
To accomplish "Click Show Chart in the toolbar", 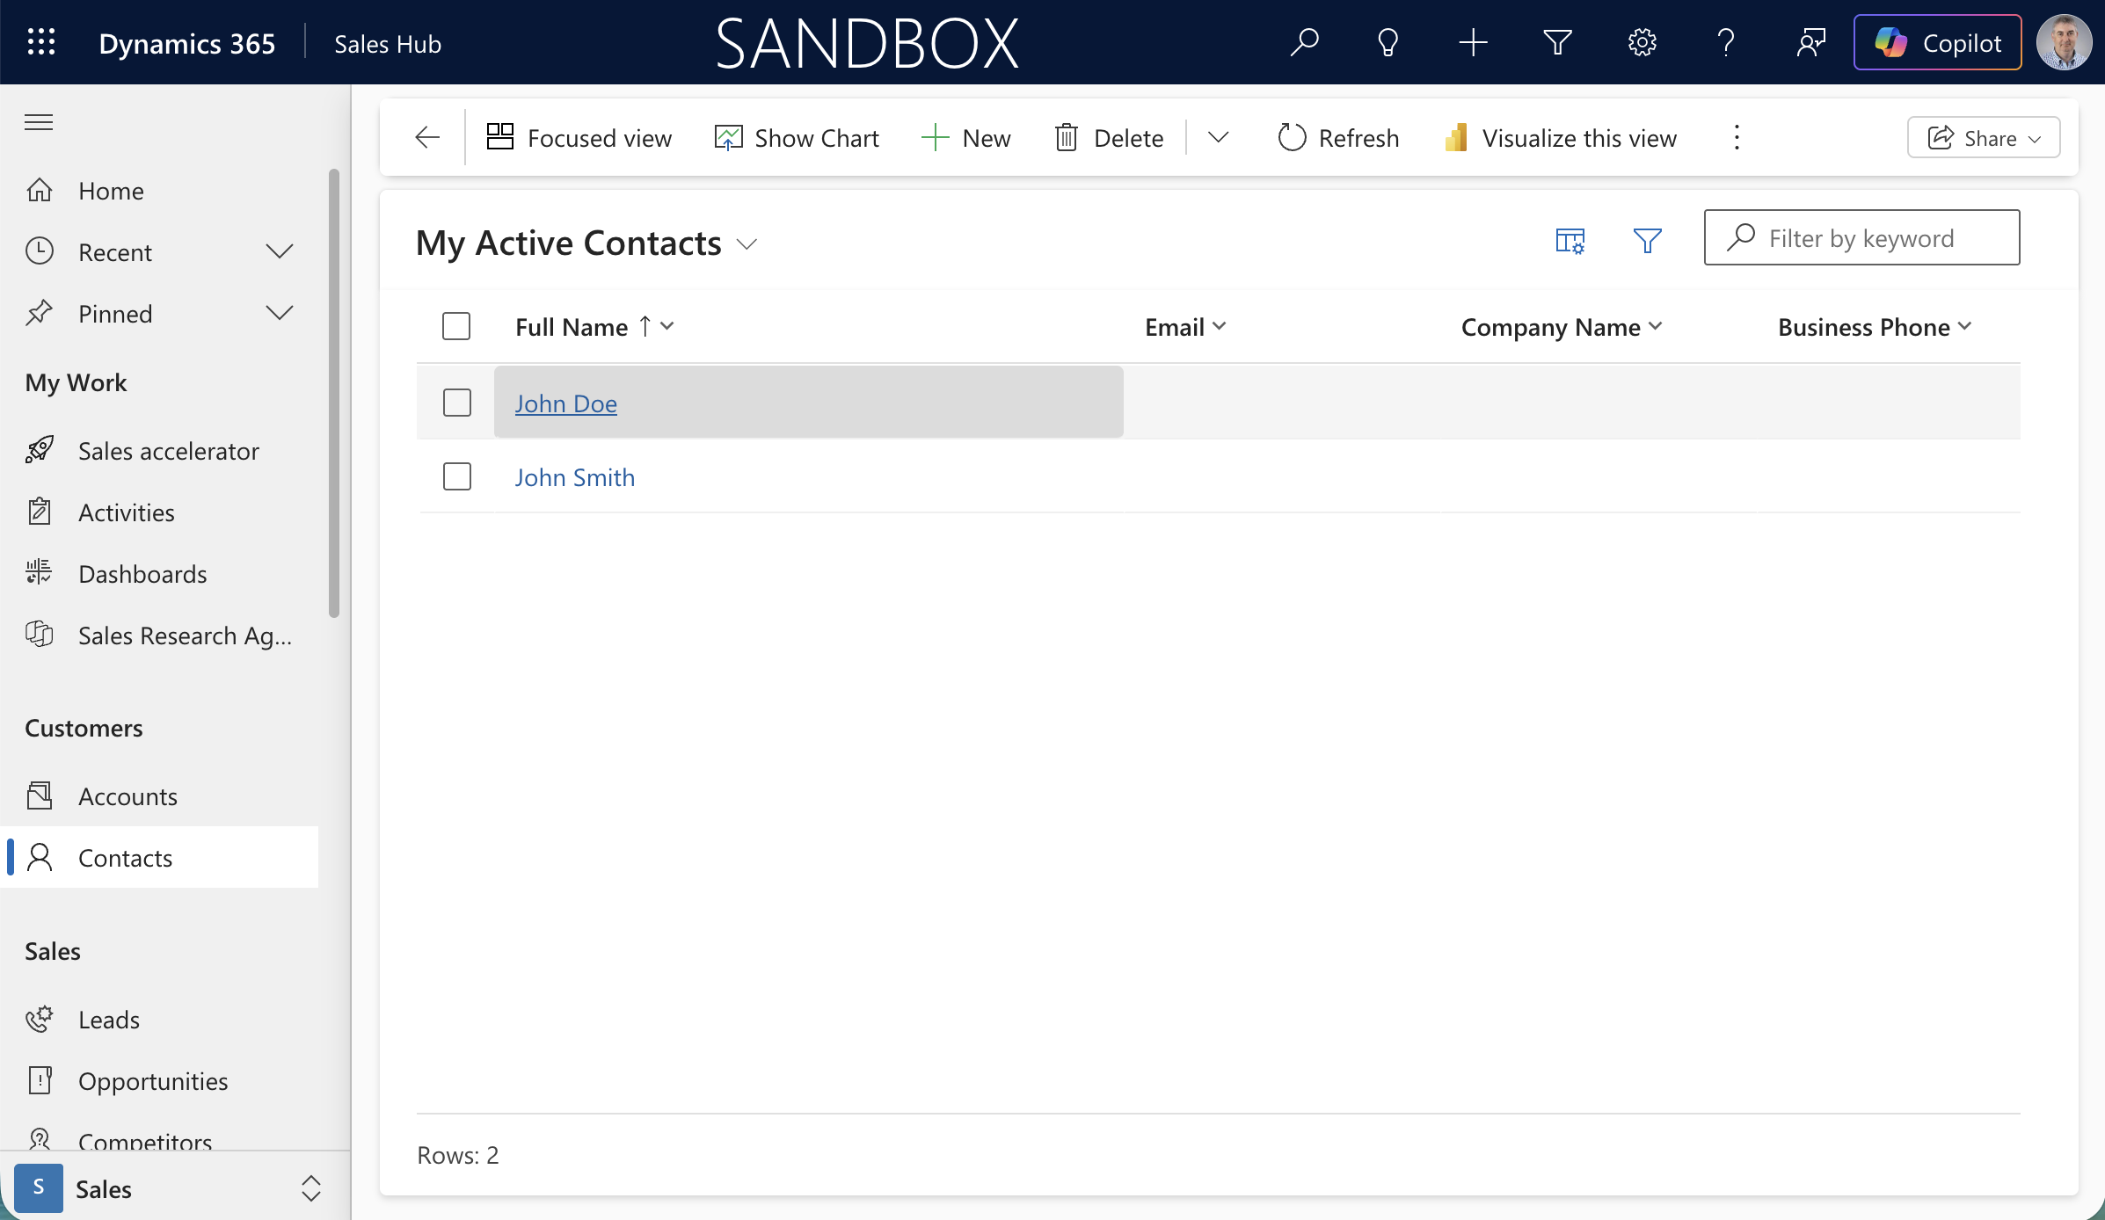I will point(796,137).
